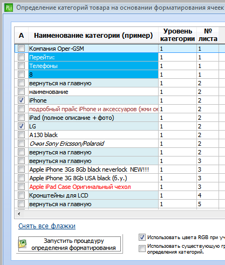
Task: Select Apple iPhone 3G 8Gb USA black cell
Action: (x=93, y=178)
